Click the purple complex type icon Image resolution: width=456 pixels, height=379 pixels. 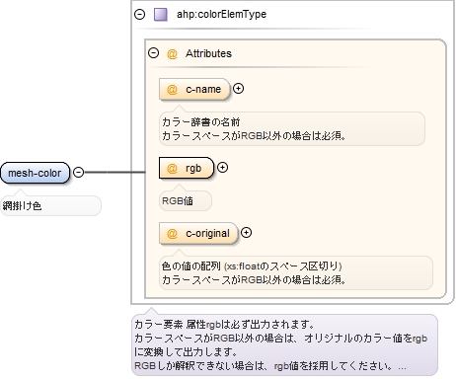coord(161,15)
